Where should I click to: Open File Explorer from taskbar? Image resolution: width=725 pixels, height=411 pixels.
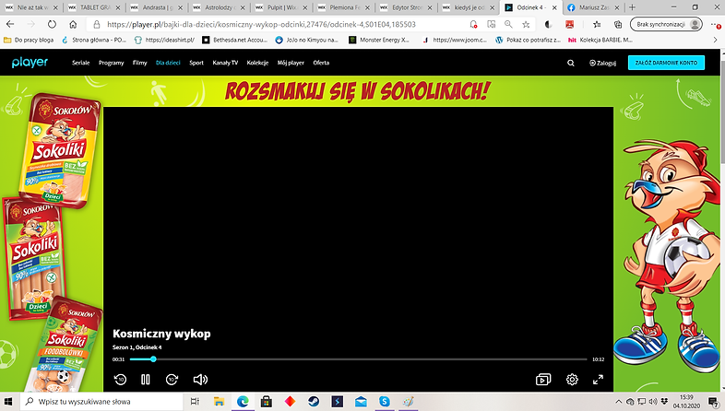coord(219,402)
